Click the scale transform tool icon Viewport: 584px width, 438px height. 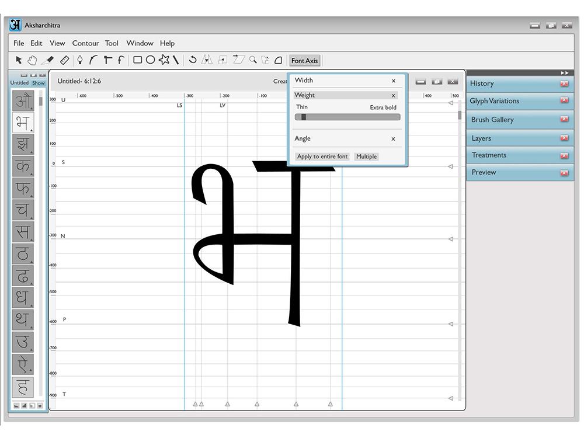click(223, 60)
